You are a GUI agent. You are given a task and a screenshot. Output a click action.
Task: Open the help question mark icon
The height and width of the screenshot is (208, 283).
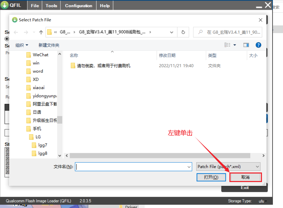tap(258, 45)
